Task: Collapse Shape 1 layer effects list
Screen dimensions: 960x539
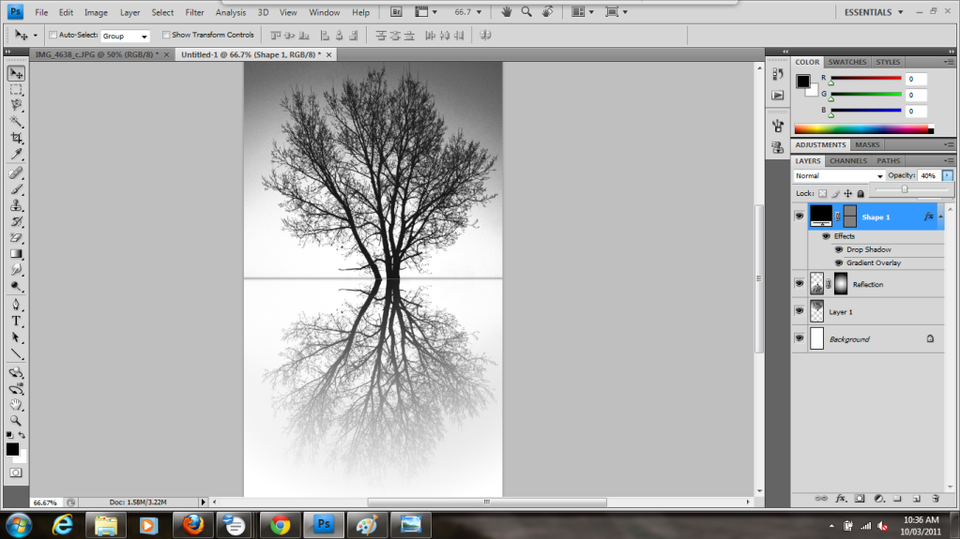Action: 941,217
